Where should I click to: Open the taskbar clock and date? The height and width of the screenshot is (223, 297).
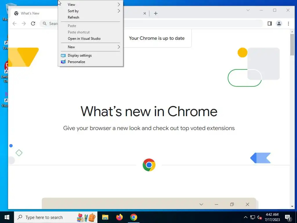(x=272, y=217)
